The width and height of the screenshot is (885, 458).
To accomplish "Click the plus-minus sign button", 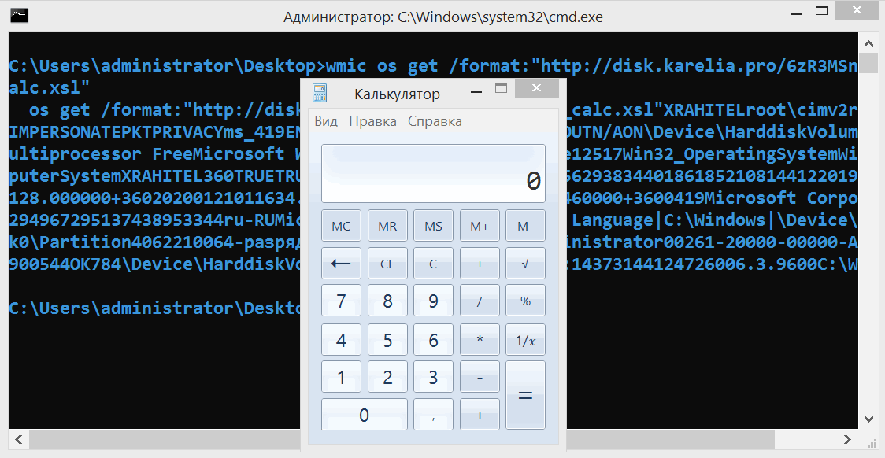I will point(480,263).
